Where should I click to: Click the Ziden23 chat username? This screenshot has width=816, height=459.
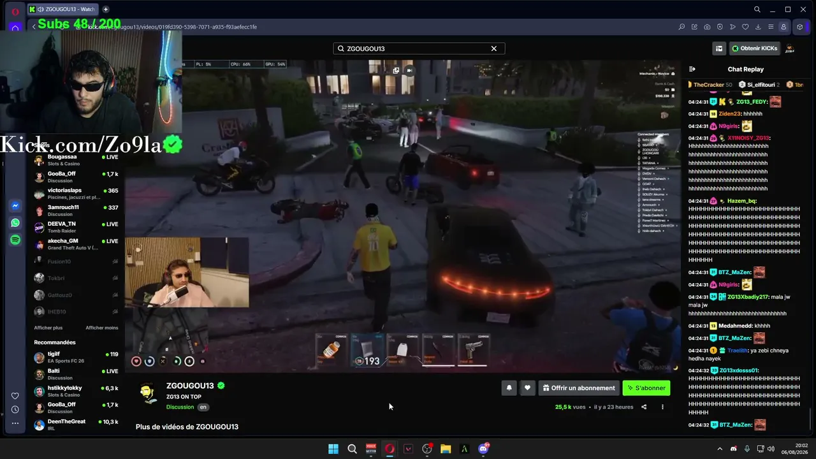click(729, 113)
